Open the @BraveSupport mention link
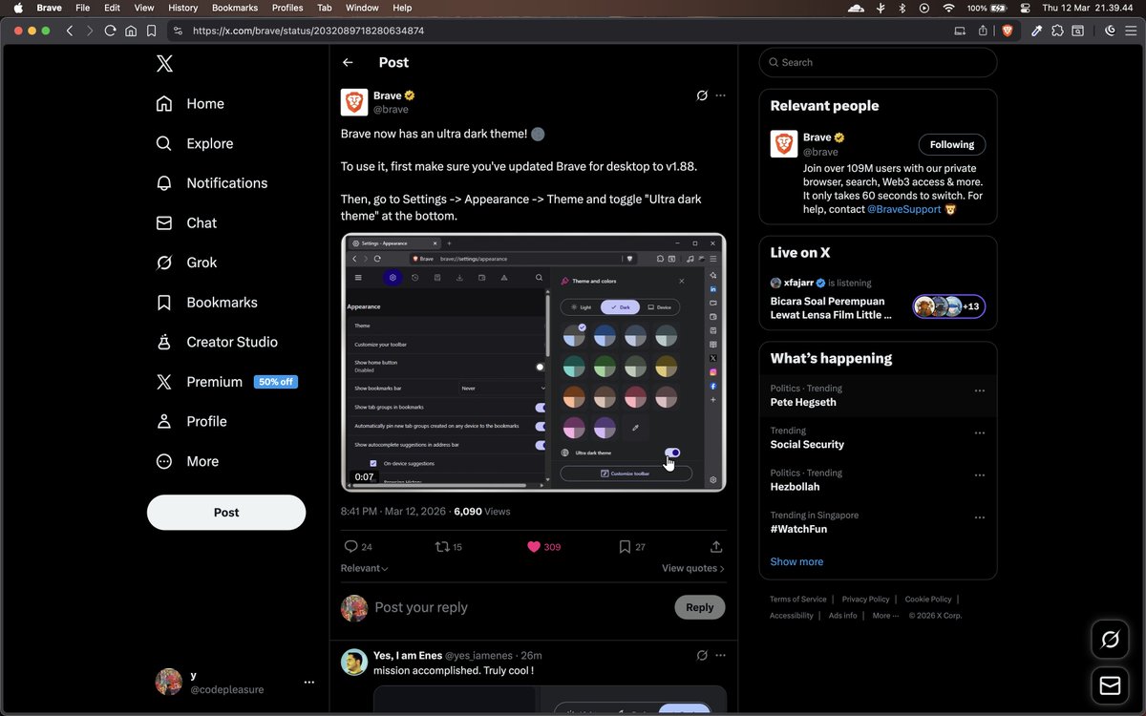This screenshot has width=1146, height=716. [904, 208]
